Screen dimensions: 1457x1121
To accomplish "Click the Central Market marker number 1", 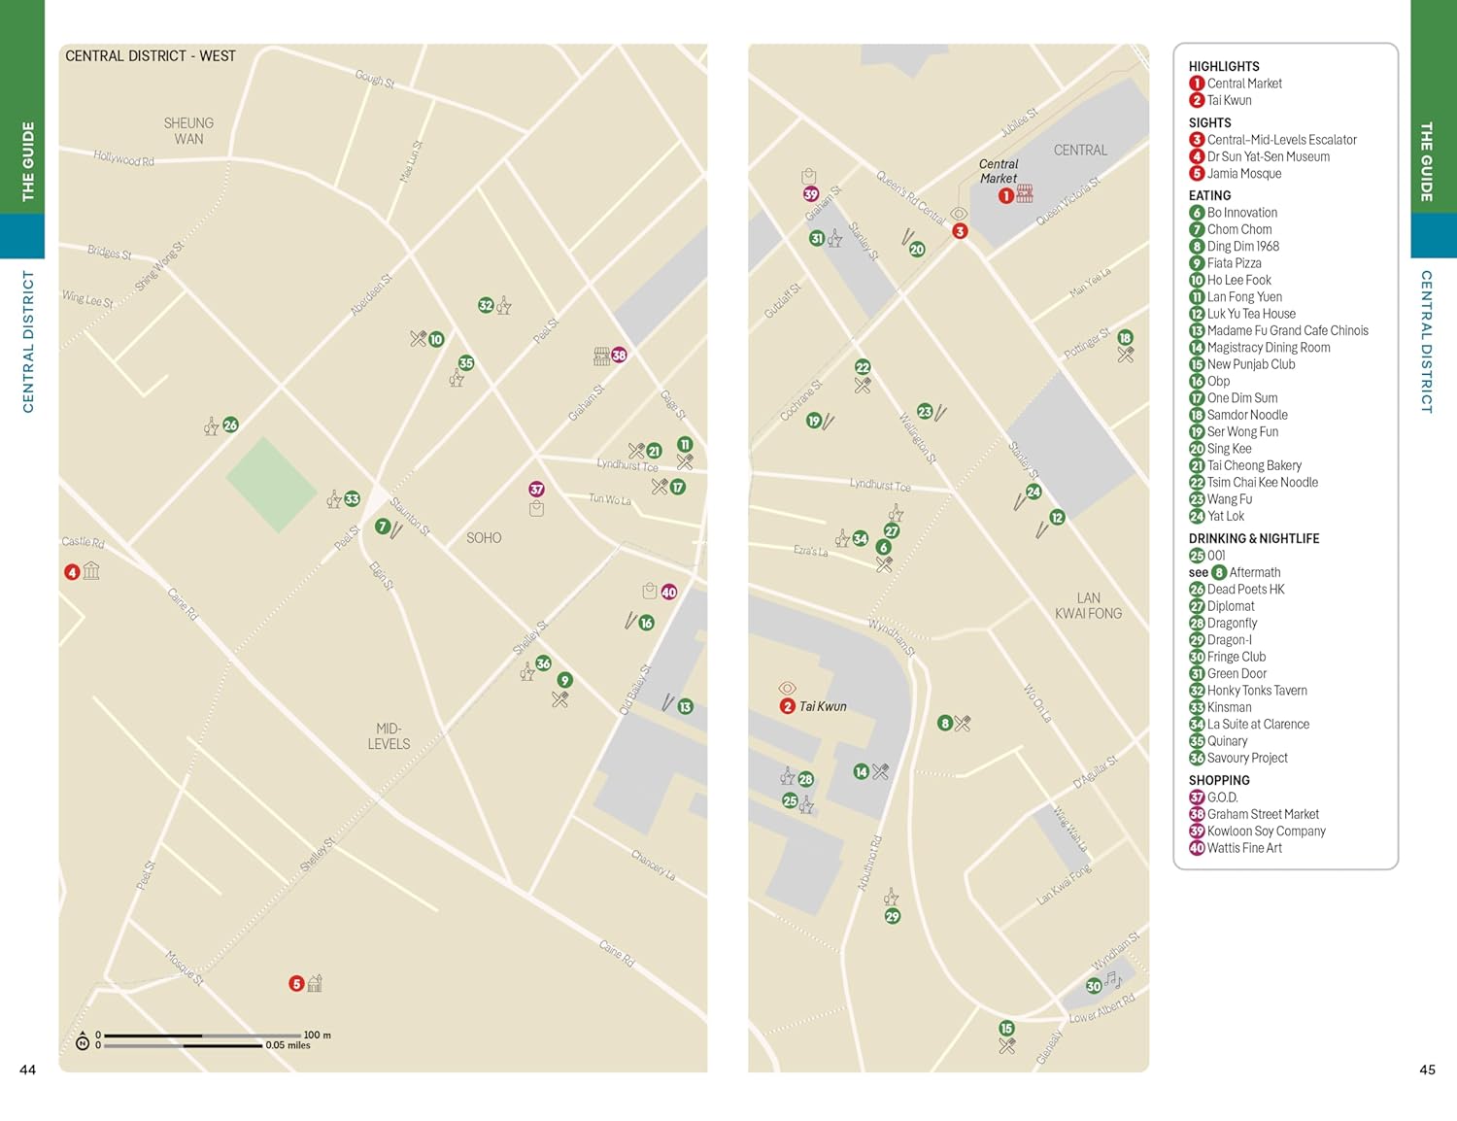I will click(x=1006, y=195).
